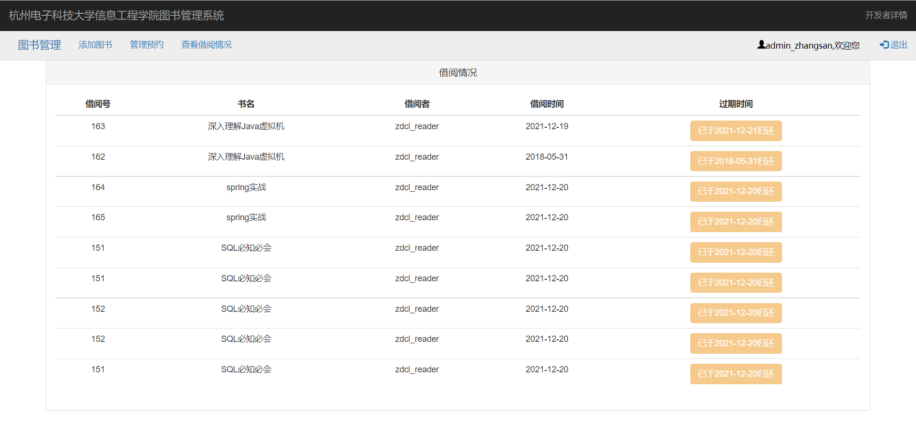Click the 借阅者 column header

click(417, 104)
